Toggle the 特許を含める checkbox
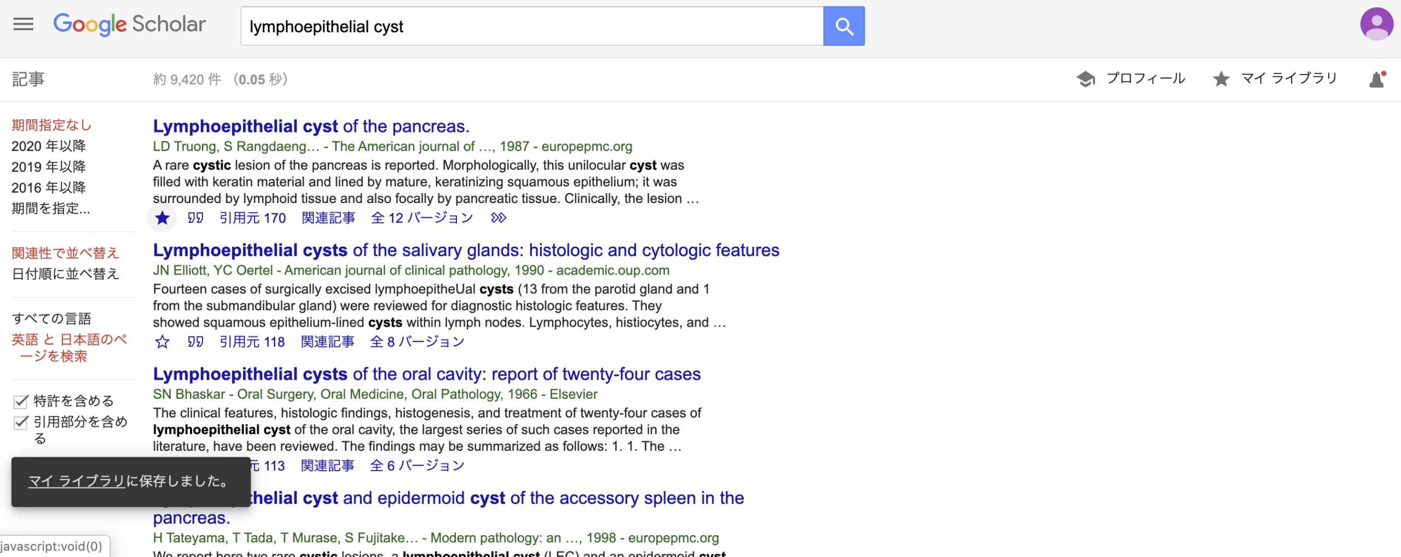The height and width of the screenshot is (557, 1401). [21, 402]
